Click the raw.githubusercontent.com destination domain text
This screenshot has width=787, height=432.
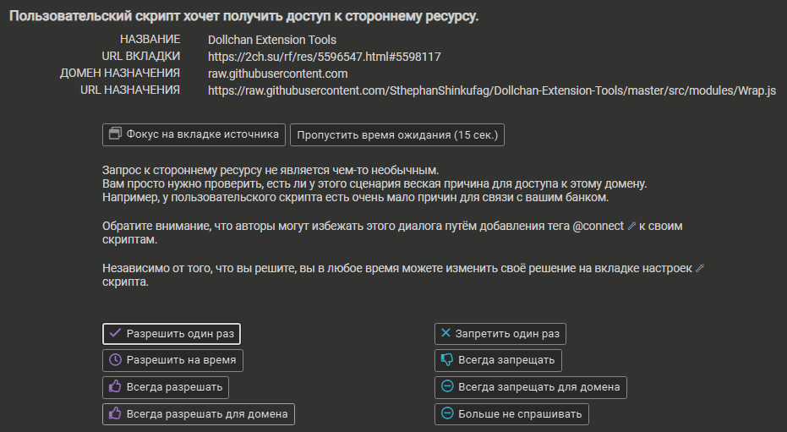tap(277, 74)
